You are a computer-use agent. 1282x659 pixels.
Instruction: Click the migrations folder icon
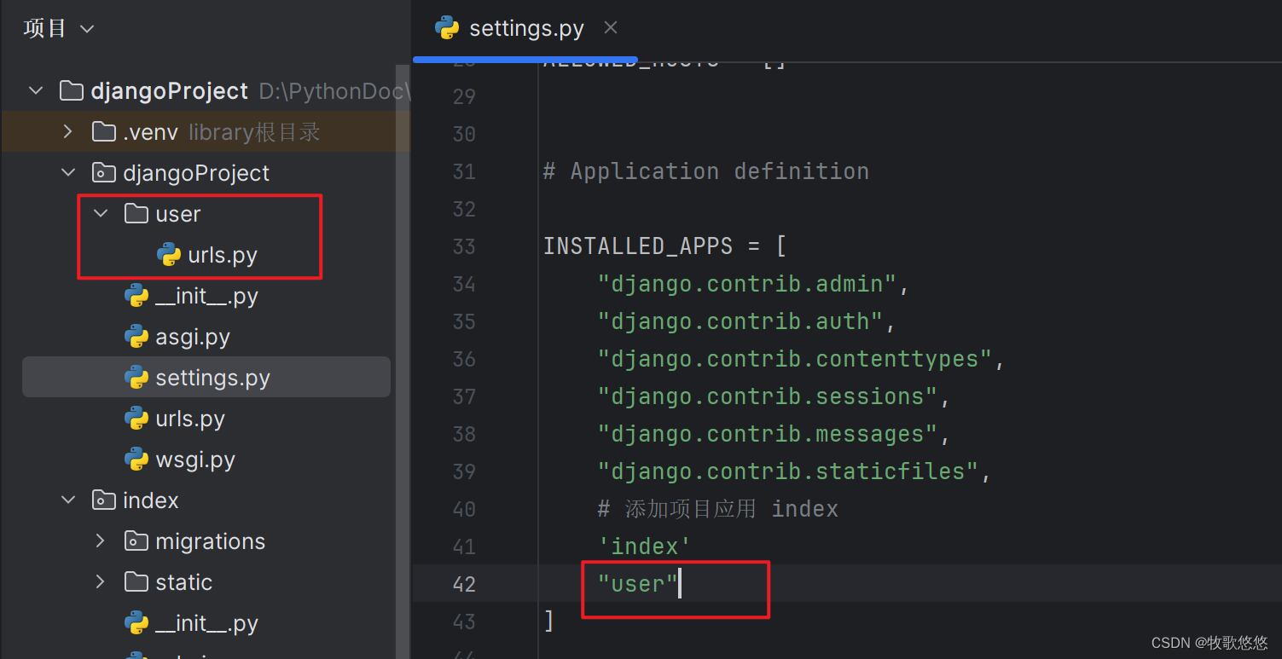[136, 540]
